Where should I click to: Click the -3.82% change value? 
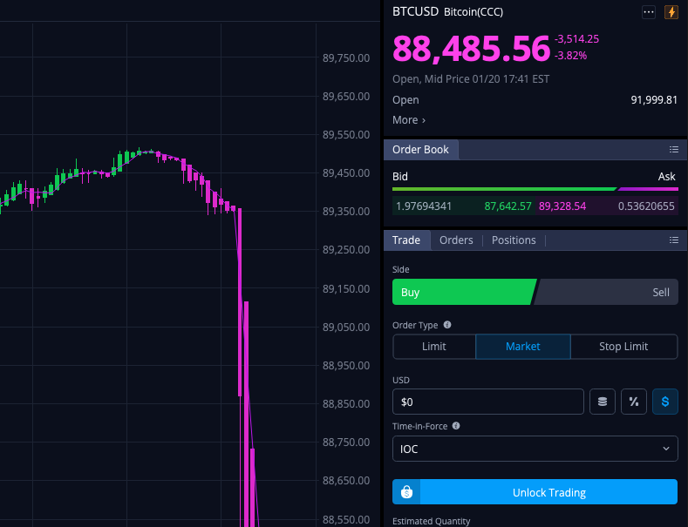(570, 56)
